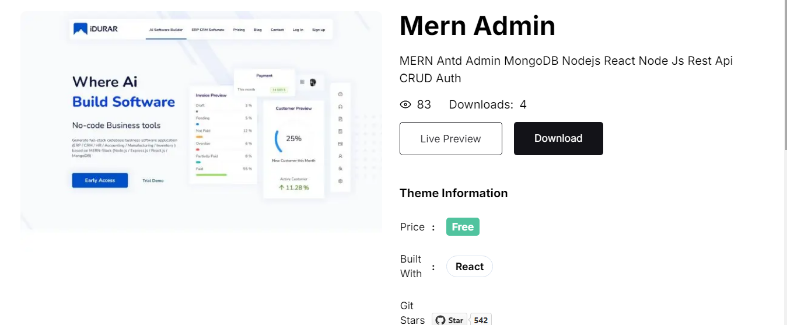Viewport: 787px width, 325px height.
Task: Open the Sign up link in navbar
Action: [x=319, y=30]
